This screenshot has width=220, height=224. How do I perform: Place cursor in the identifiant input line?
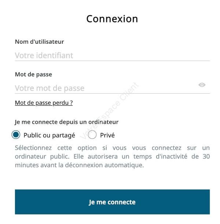pos(112,55)
